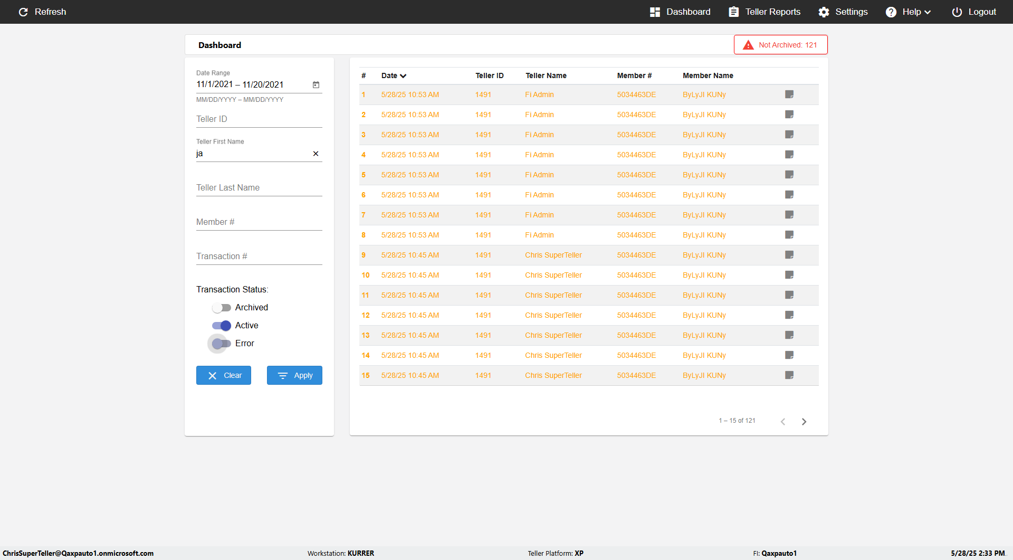Clear the Teller First Name field with X
Screen dimensions: 1013x560
click(x=316, y=154)
